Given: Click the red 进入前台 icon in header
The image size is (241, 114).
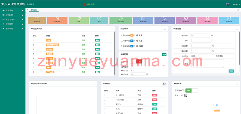Looking at the screenshot, I should pyautogui.click(x=85, y=5).
